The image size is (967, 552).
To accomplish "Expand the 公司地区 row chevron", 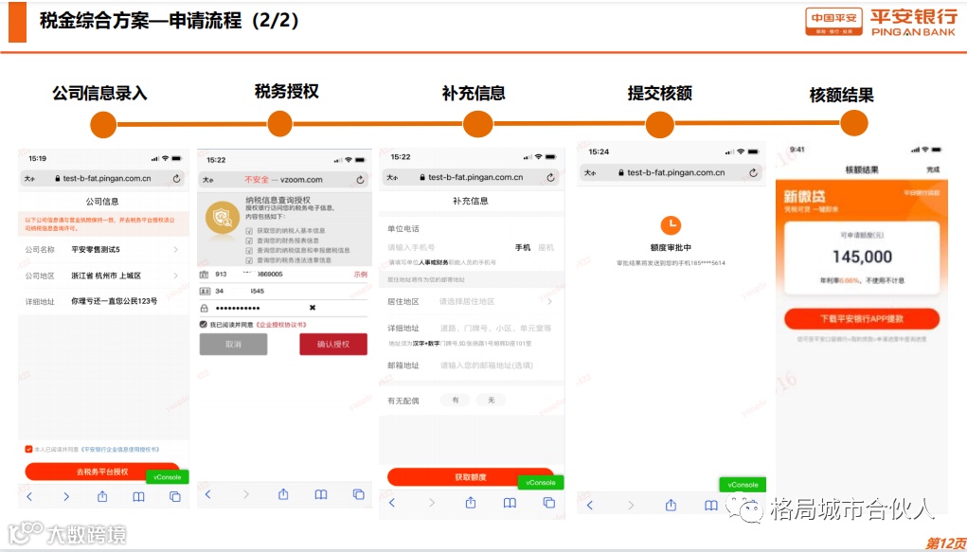I will (x=176, y=276).
